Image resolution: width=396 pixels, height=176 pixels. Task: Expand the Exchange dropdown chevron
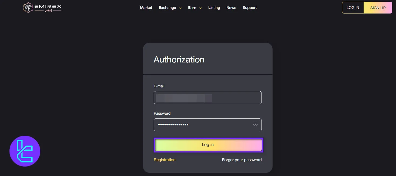pyautogui.click(x=180, y=8)
